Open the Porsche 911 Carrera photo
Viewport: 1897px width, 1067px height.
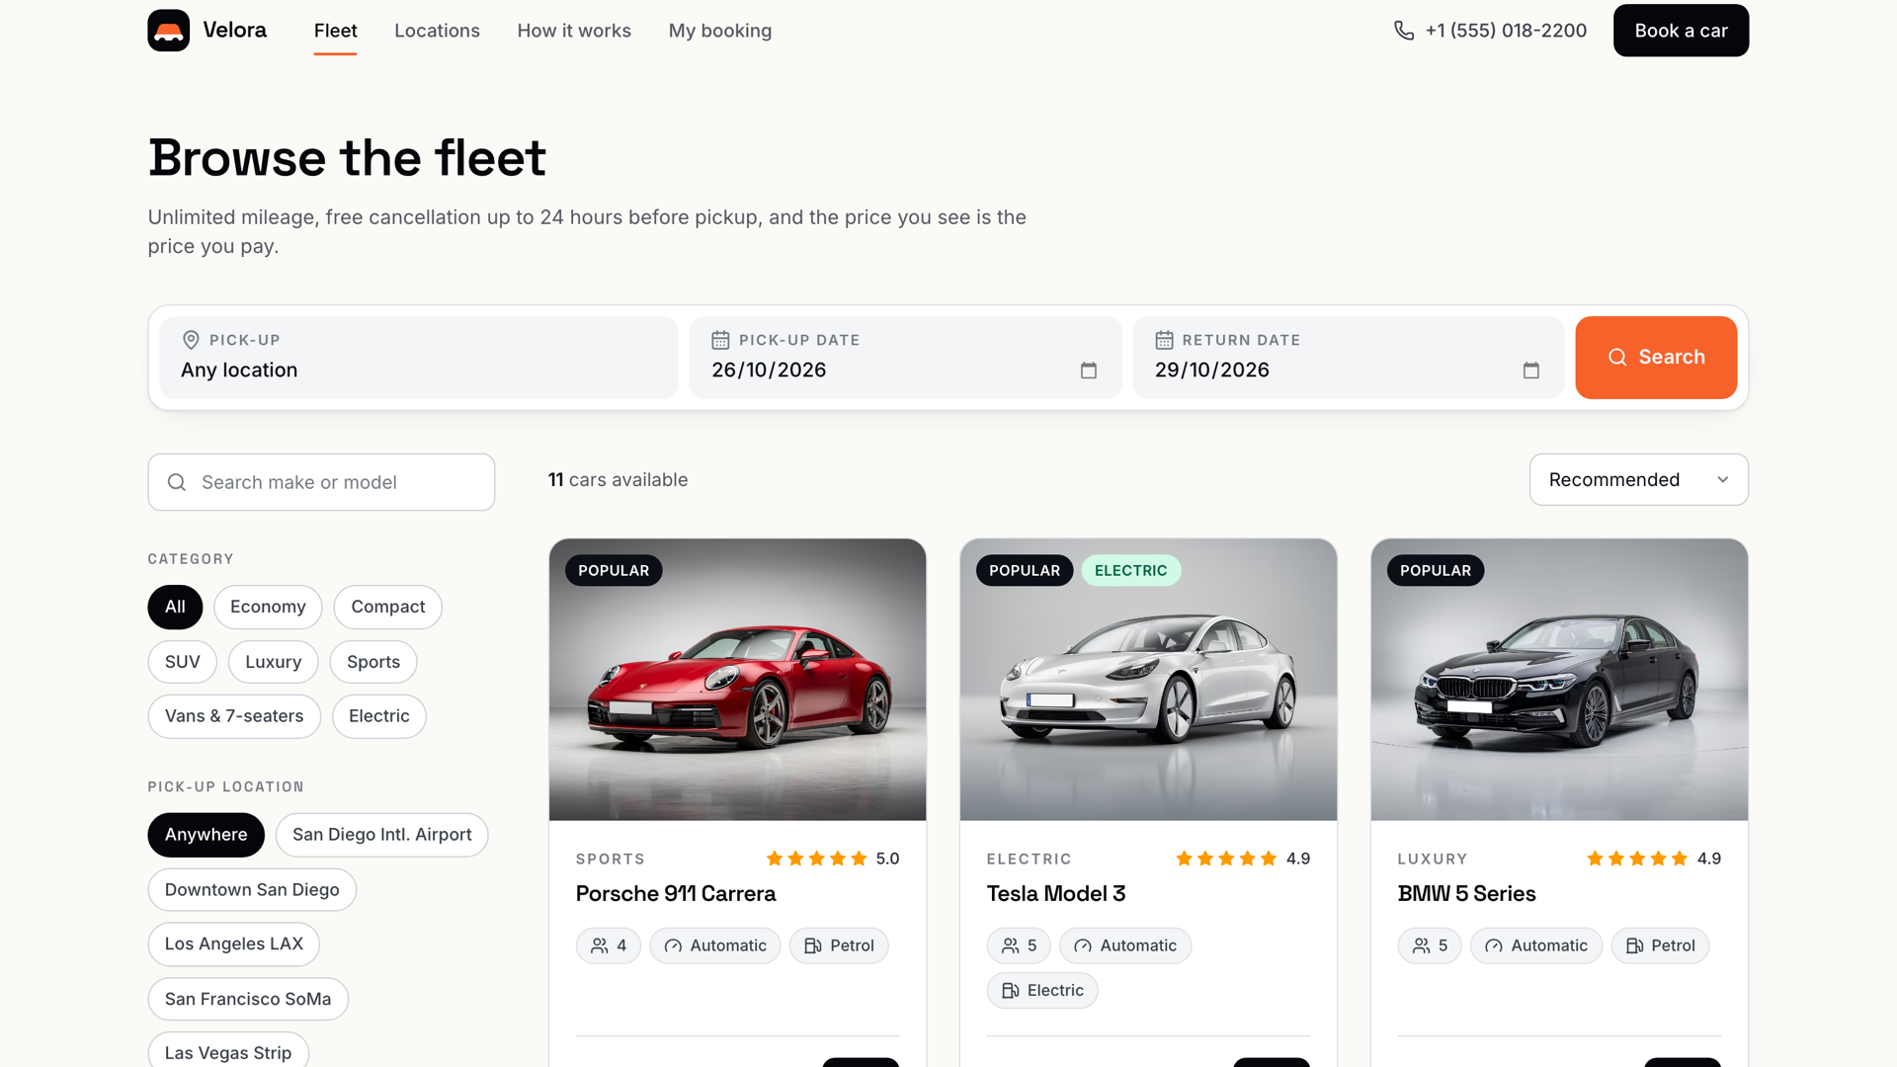click(x=738, y=680)
